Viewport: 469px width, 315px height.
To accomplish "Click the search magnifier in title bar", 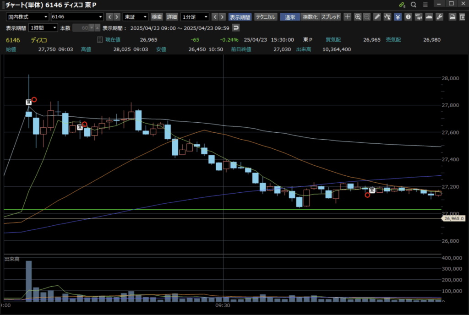I will point(414,5).
